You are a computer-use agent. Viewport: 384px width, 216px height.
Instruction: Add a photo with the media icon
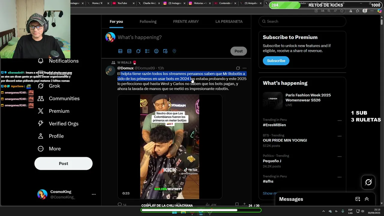coord(120,51)
